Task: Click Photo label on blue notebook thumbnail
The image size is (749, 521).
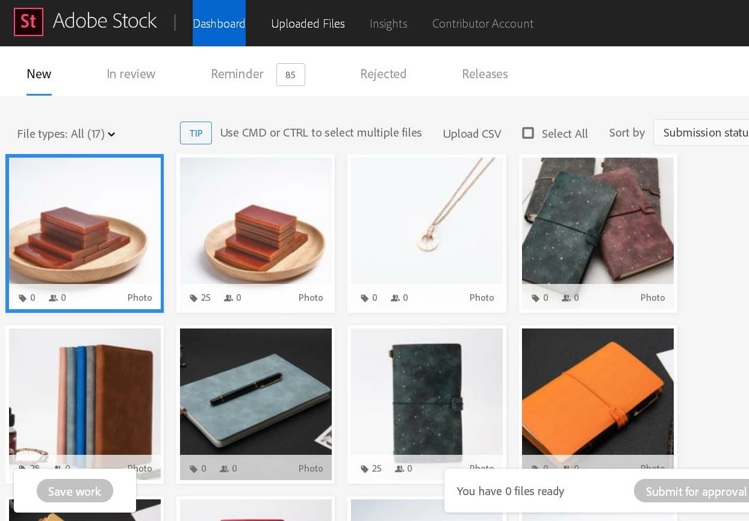Action: (x=311, y=469)
